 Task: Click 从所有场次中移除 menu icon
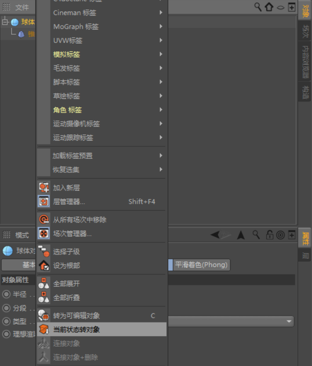click(x=44, y=220)
